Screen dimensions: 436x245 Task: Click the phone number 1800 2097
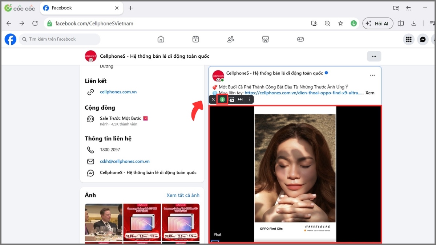coord(110,150)
